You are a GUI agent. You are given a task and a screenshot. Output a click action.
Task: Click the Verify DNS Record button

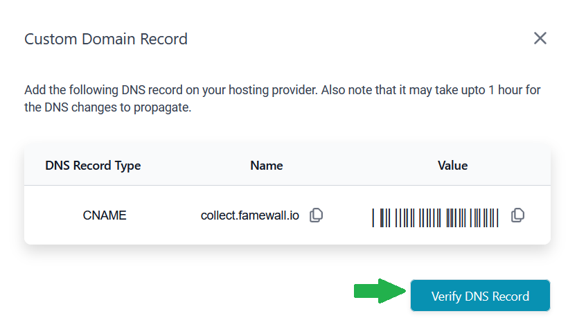tap(480, 296)
